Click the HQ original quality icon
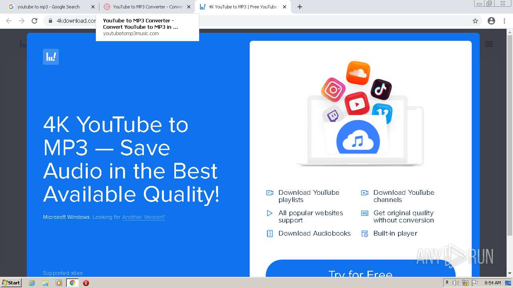 (365, 213)
